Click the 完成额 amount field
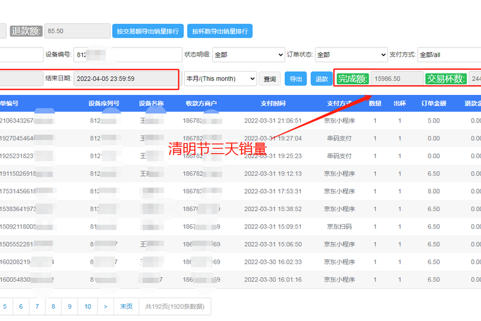The image size is (481, 321). pos(396,79)
